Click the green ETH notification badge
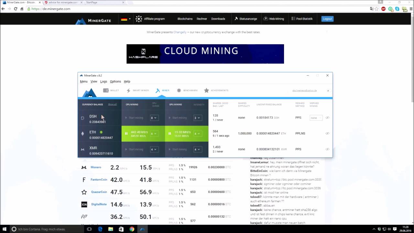This screenshot has width=414, height=233. [101, 132]
